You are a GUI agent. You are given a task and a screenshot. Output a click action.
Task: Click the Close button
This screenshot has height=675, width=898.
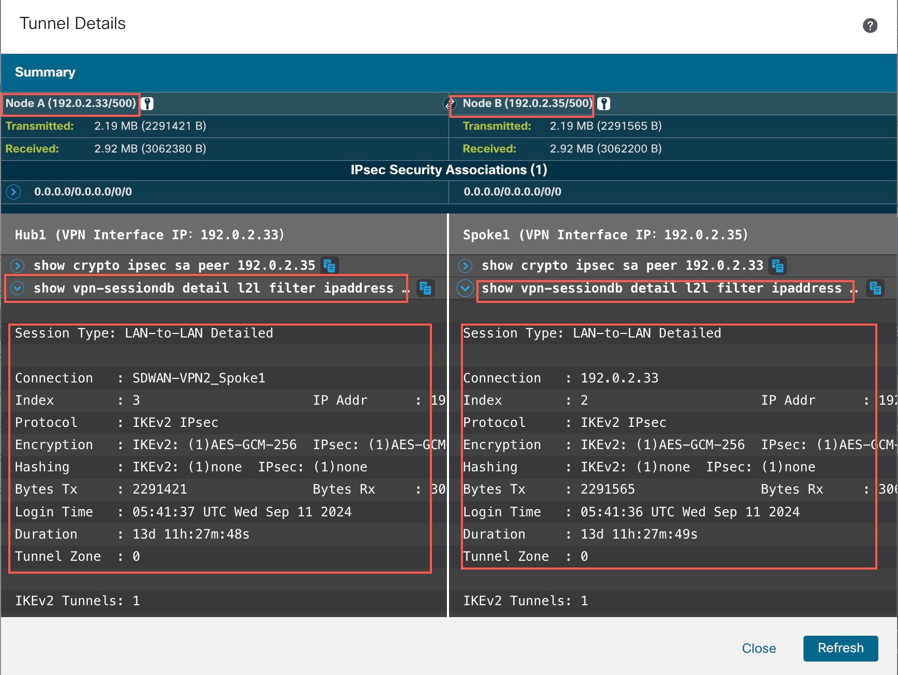[760, 648]
